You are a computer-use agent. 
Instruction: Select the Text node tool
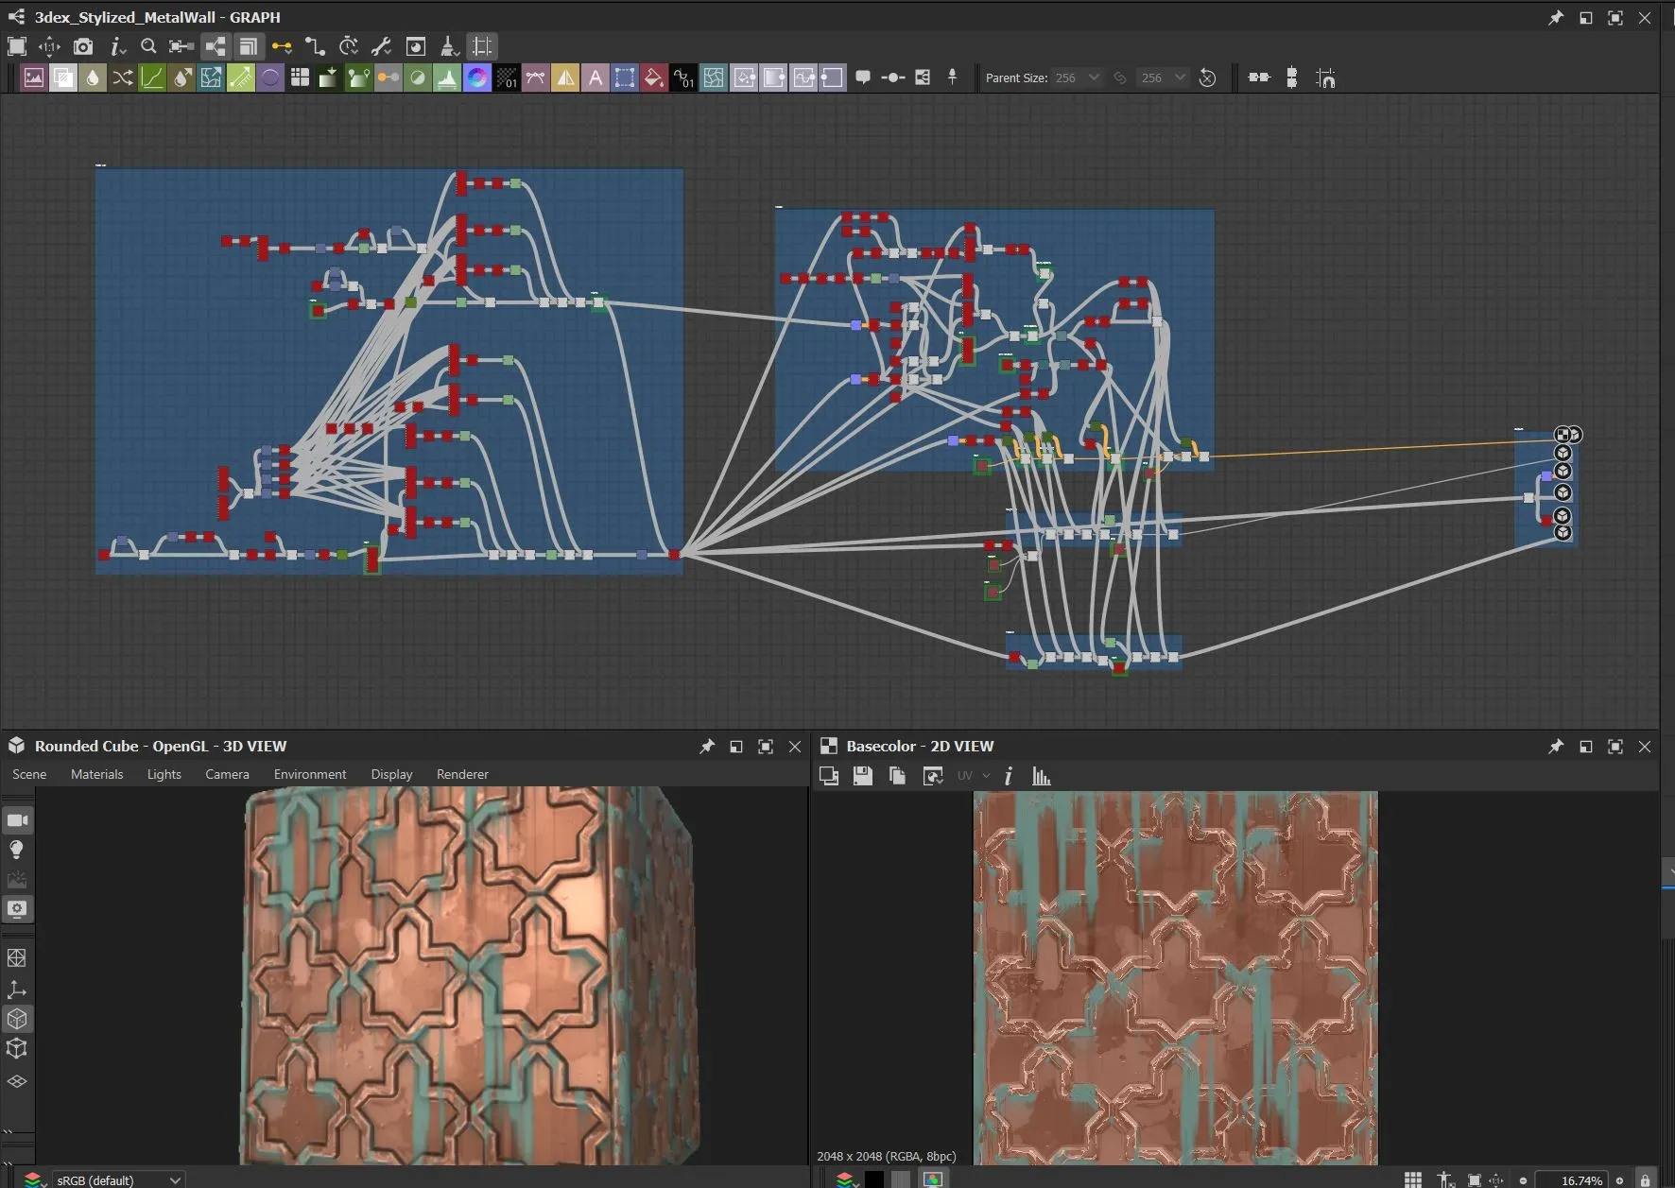pos(596,77)
